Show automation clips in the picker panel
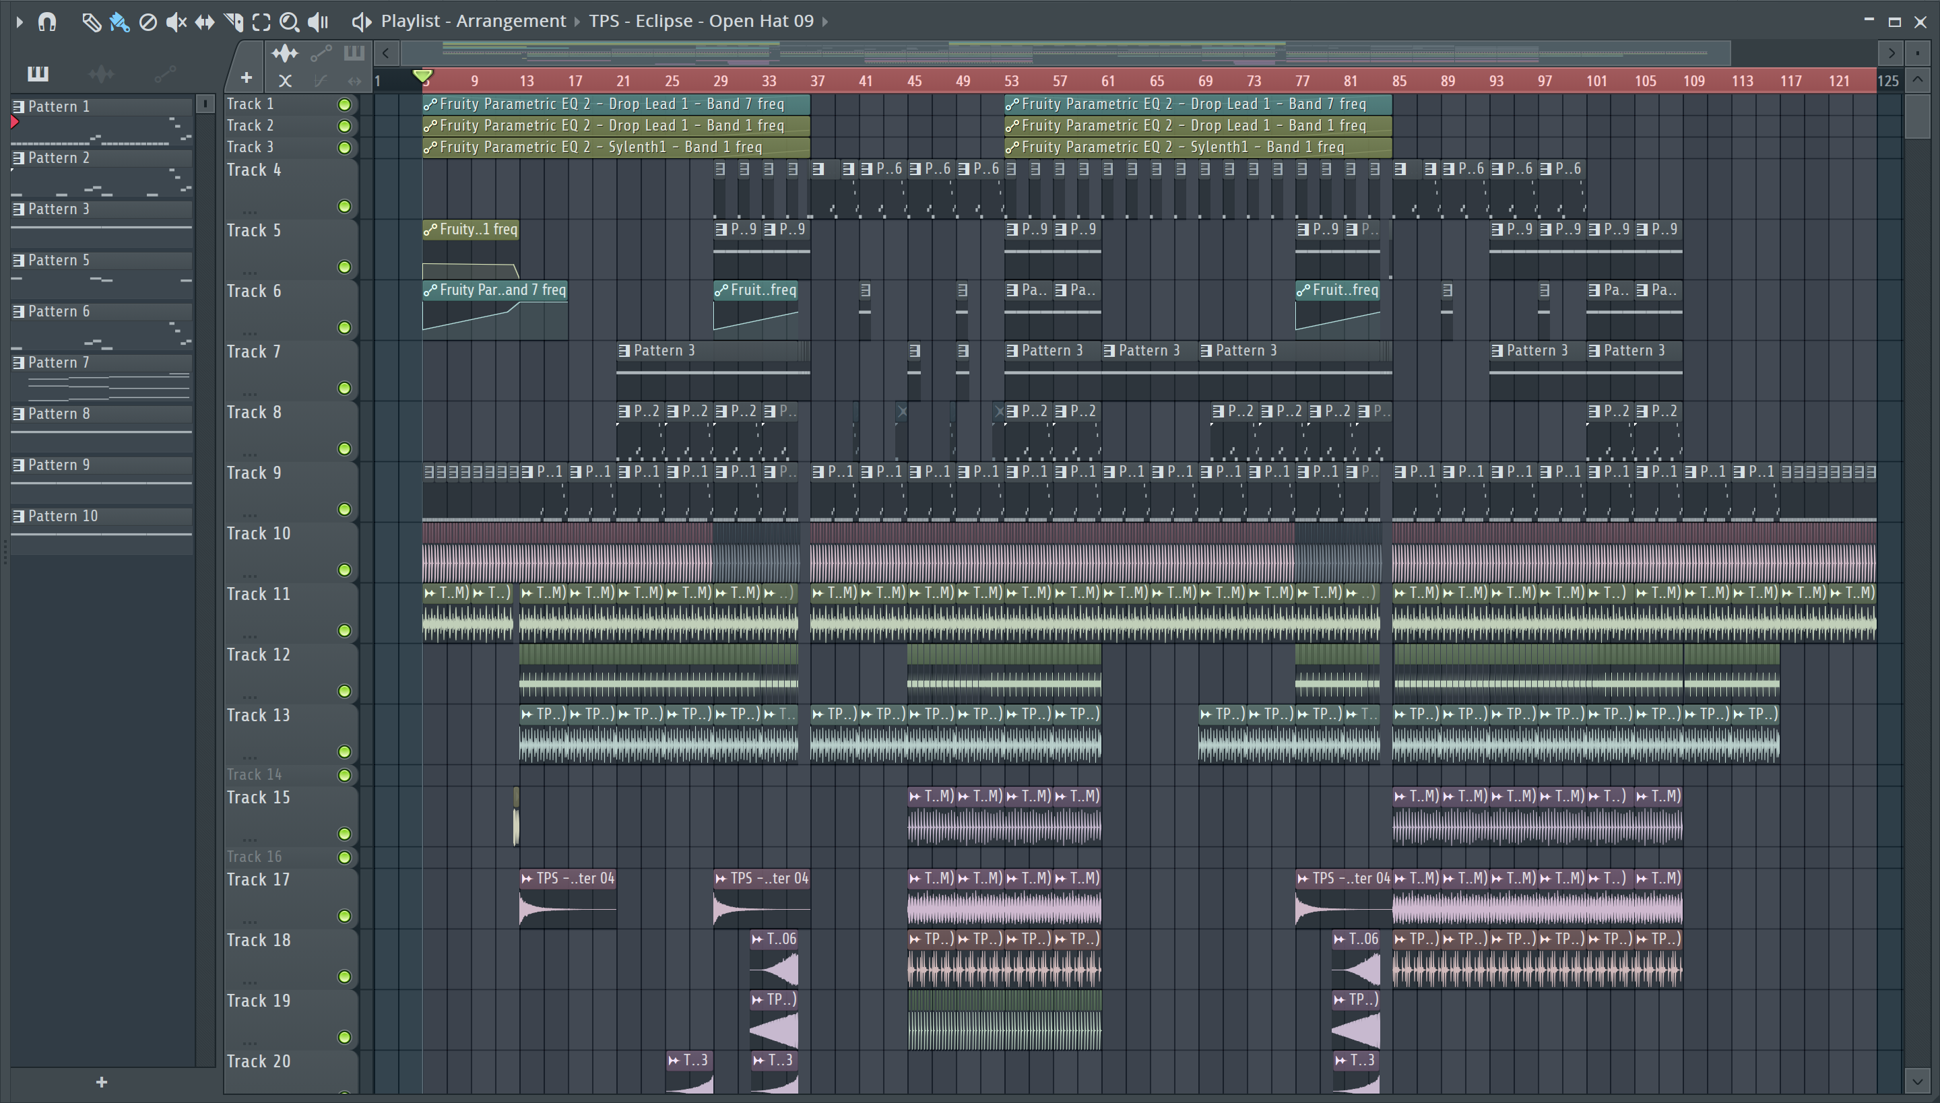This screenshot has height=1103, width=1940. (164, 73)
